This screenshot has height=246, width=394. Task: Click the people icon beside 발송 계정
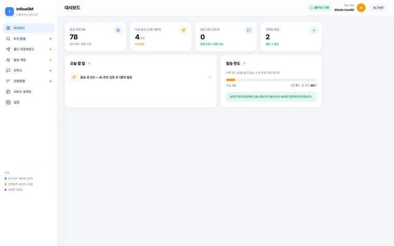click(x=8, y=60)
